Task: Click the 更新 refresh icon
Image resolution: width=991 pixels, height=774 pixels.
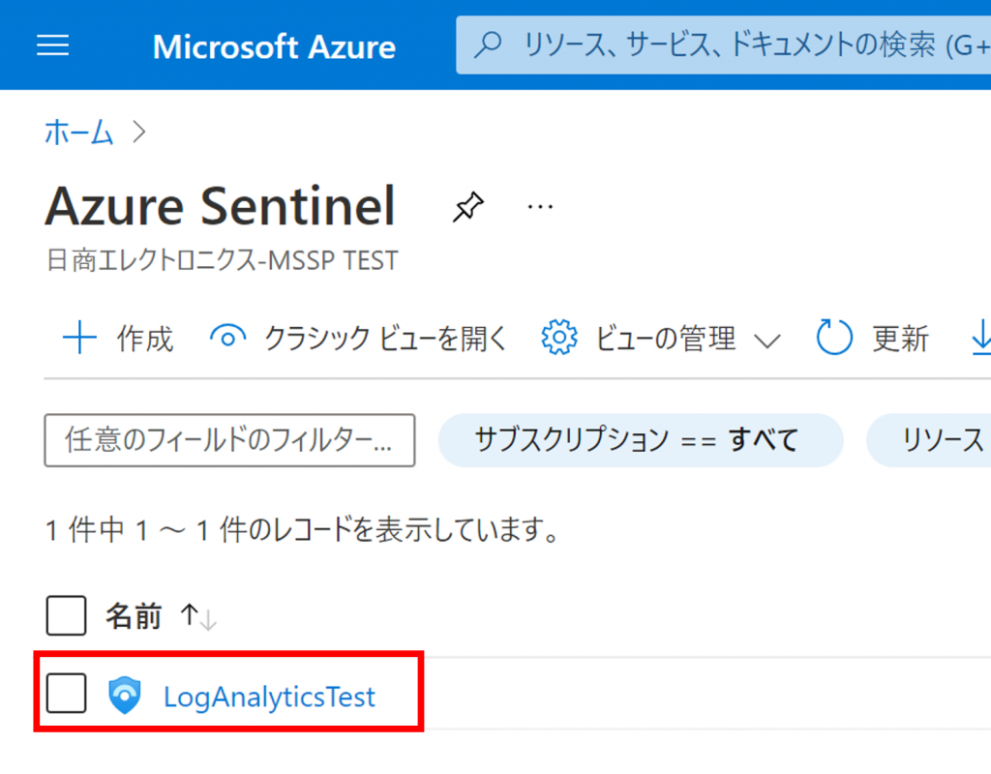Action: 834,339
